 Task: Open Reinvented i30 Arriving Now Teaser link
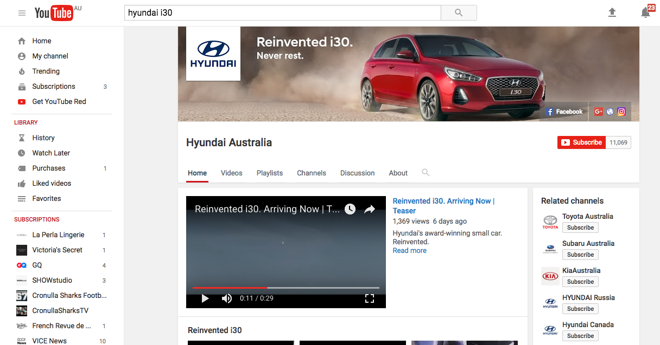[443, 206]
